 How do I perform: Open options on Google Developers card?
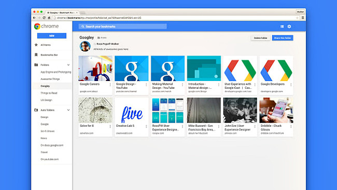tap(291, 85)
